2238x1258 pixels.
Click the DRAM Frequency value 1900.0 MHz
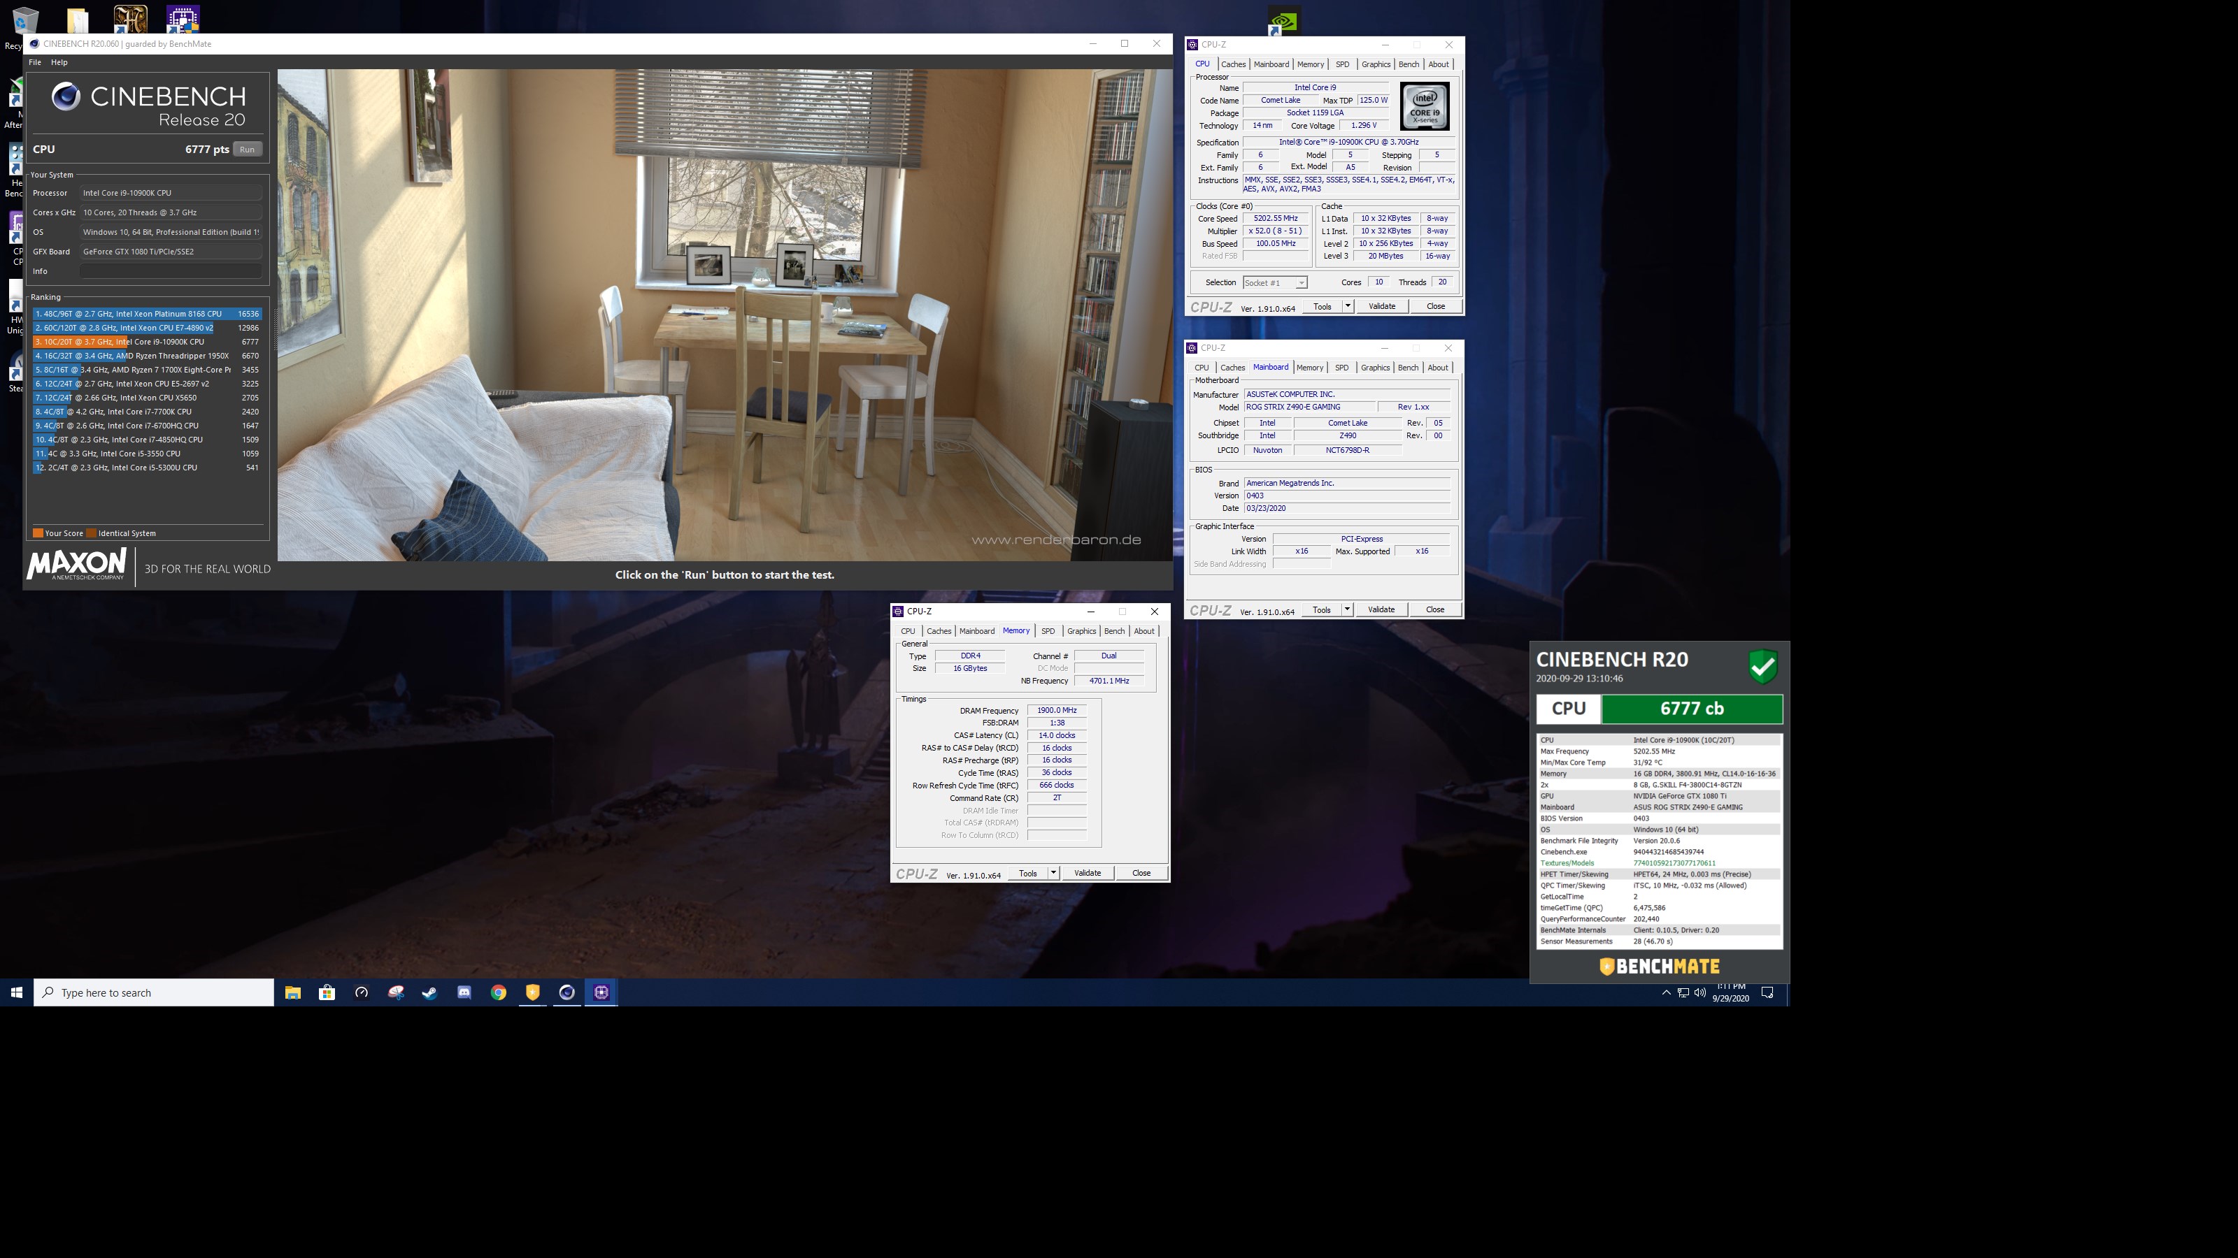tap(1057, 710)
